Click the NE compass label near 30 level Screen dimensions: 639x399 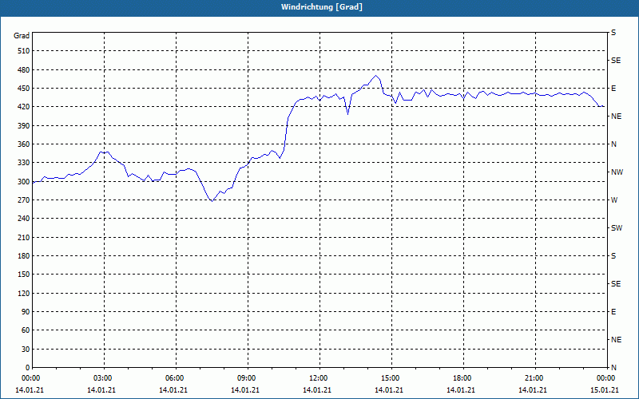616,340
